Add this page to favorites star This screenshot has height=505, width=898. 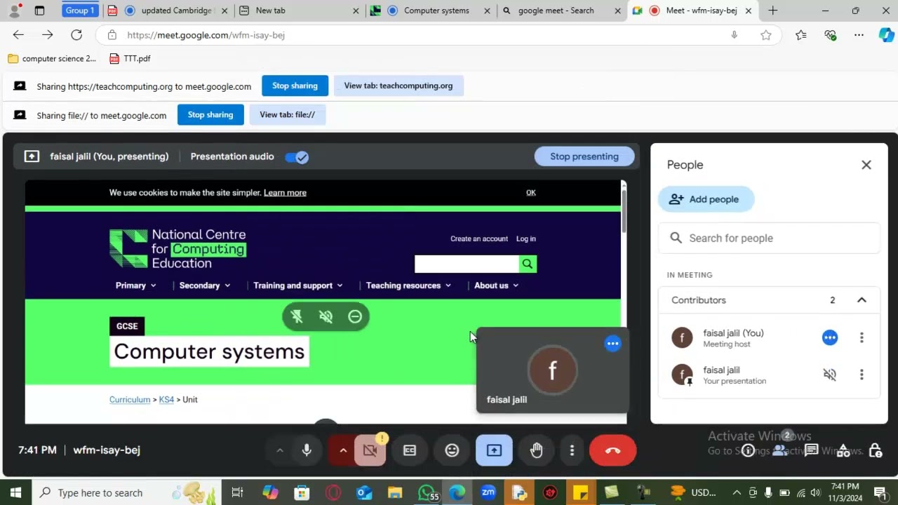pos(766,35)
